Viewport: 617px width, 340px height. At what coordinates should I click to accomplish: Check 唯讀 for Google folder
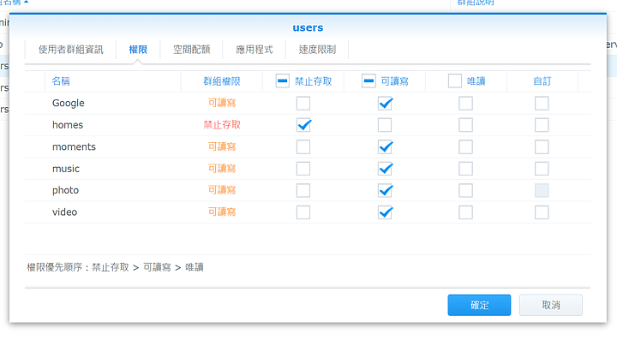[x=465, y=104]
